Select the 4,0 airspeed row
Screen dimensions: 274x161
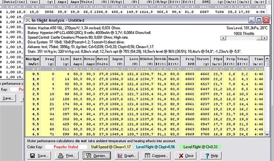(x=145, y=109)
